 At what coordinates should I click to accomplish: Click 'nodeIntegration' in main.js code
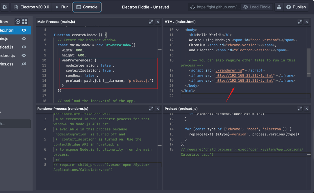(81, 65)
